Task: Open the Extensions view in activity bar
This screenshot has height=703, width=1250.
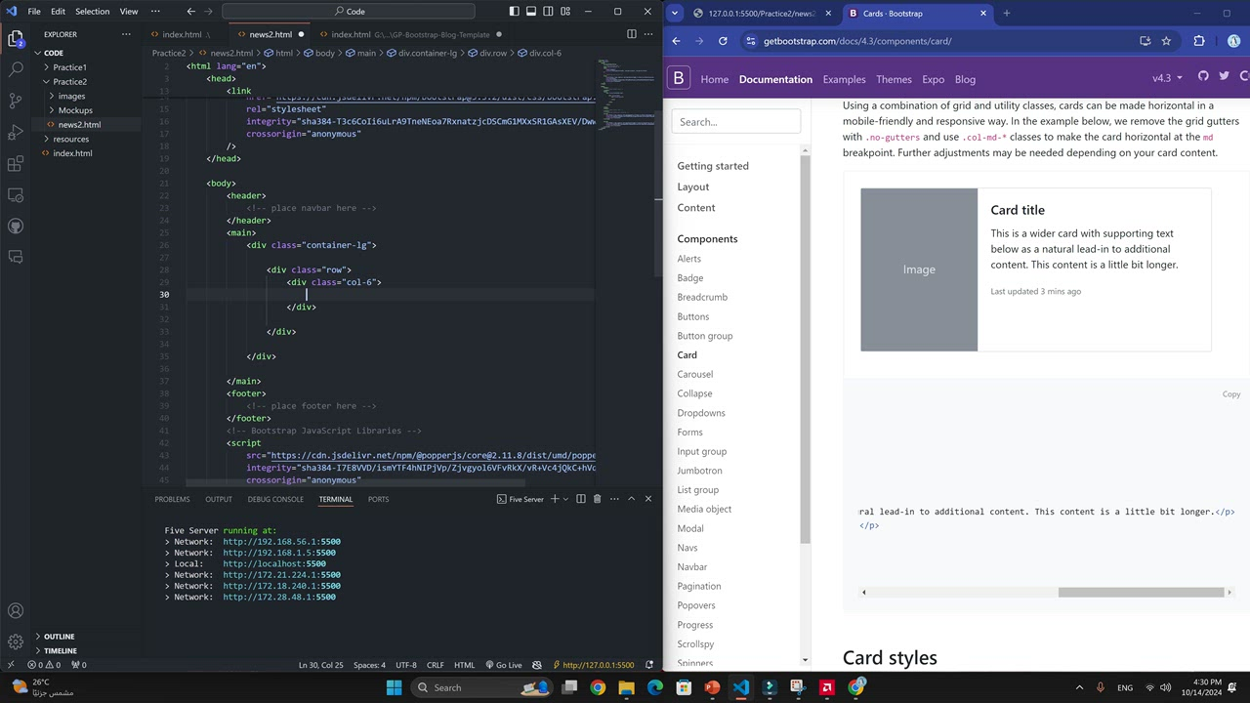Action: (16, 163)
